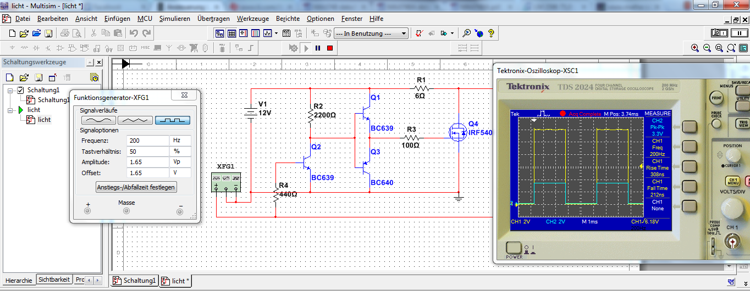The height and width of the screenshot is (291, 750).
Task: Pause the simulation in the toolbar
Action: [x=318, y=48]
